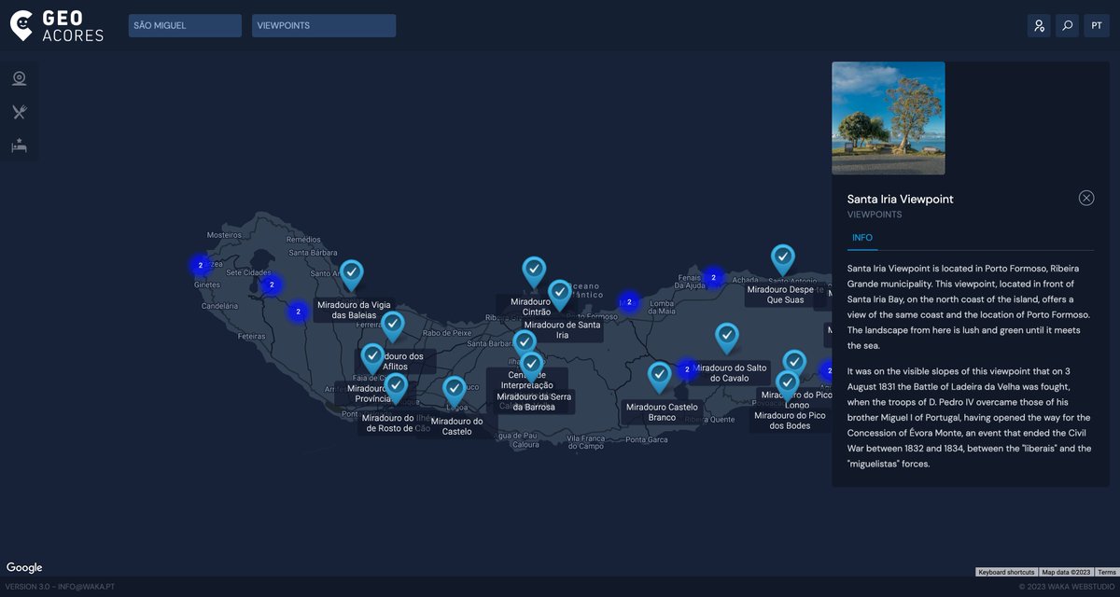Open the map Terms link
This screenshot has height=597, width=1120.
point(1107,572)
